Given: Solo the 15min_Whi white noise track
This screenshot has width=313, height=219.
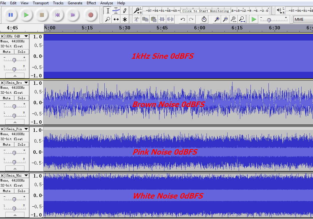Looking at the screenshot, I should (22, 191).
